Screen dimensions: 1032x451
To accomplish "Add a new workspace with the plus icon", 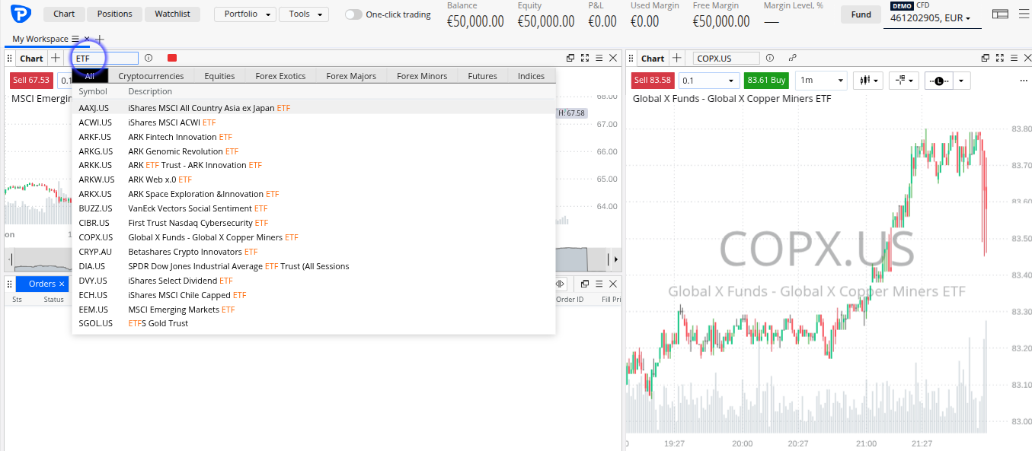I will click(x=100, y=39).
